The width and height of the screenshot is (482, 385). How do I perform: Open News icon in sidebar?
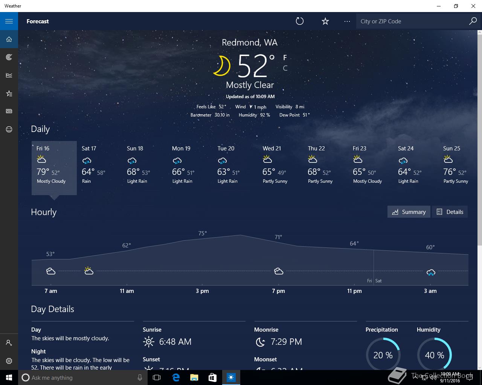pyautogui.click(x=9, y=111)
